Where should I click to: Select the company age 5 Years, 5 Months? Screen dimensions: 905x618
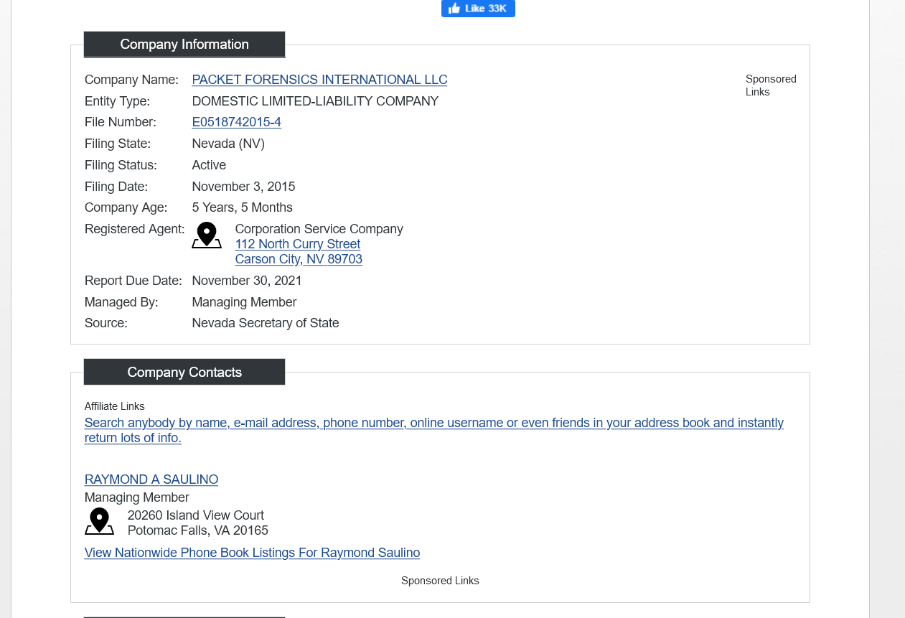pyautogui.click(x=242, y=207)
